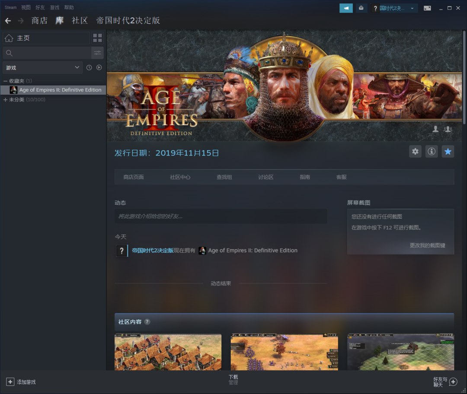Open the 查找组 link
Screen dimensions: 467x394
tap(224, 177)
